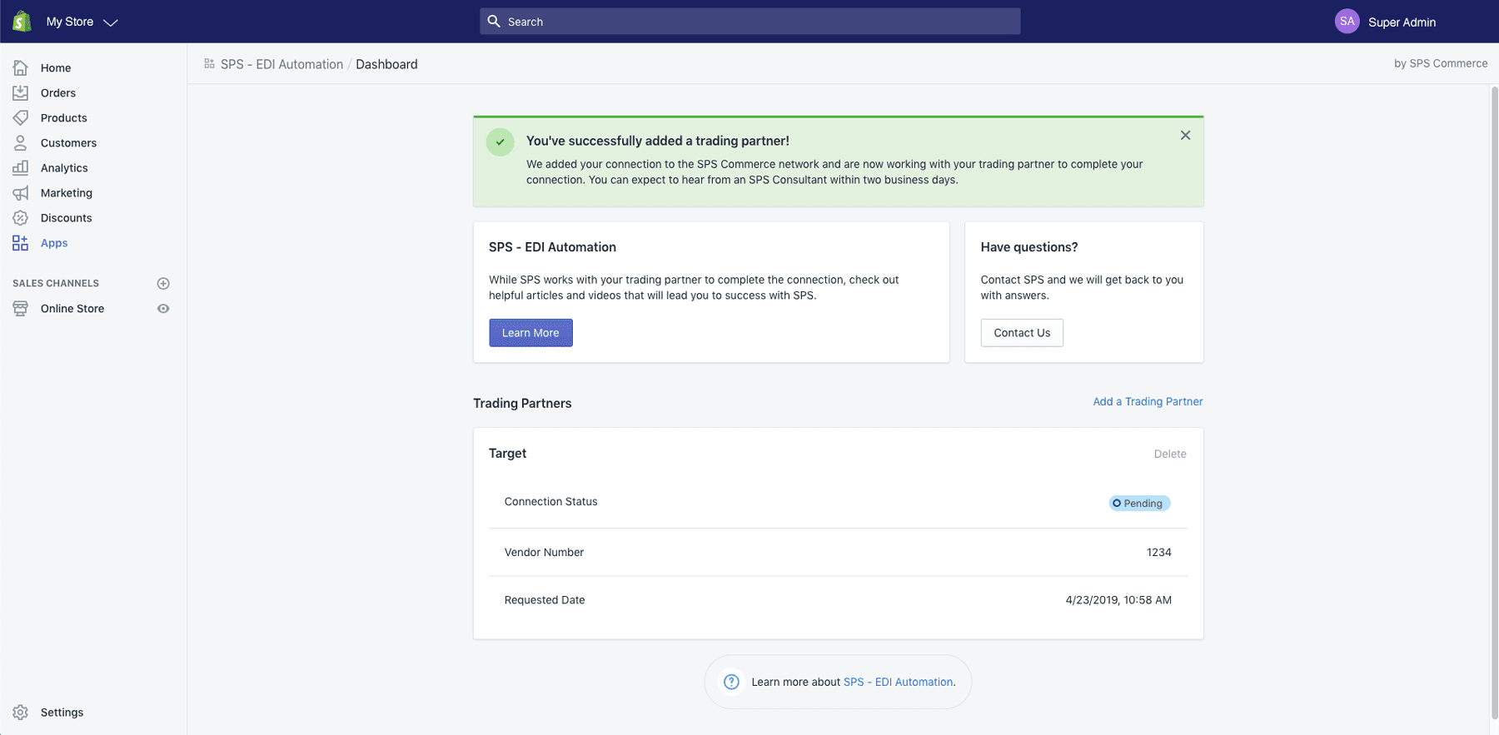
Task: Delete the Target trading partner
Action: coord(1170,454)
